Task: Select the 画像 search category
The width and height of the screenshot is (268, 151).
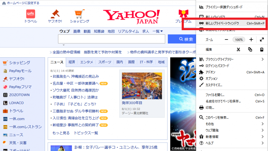Action: point(77,31)
